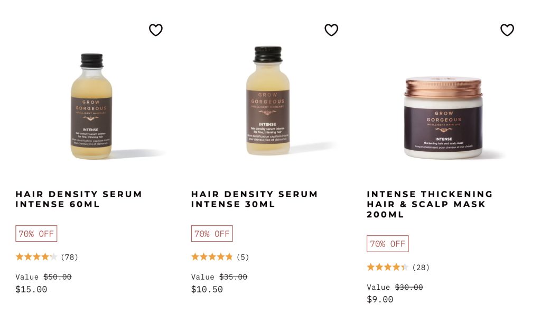
Task: Select the $10.50 sale price
Action: (x=207, y=289)
